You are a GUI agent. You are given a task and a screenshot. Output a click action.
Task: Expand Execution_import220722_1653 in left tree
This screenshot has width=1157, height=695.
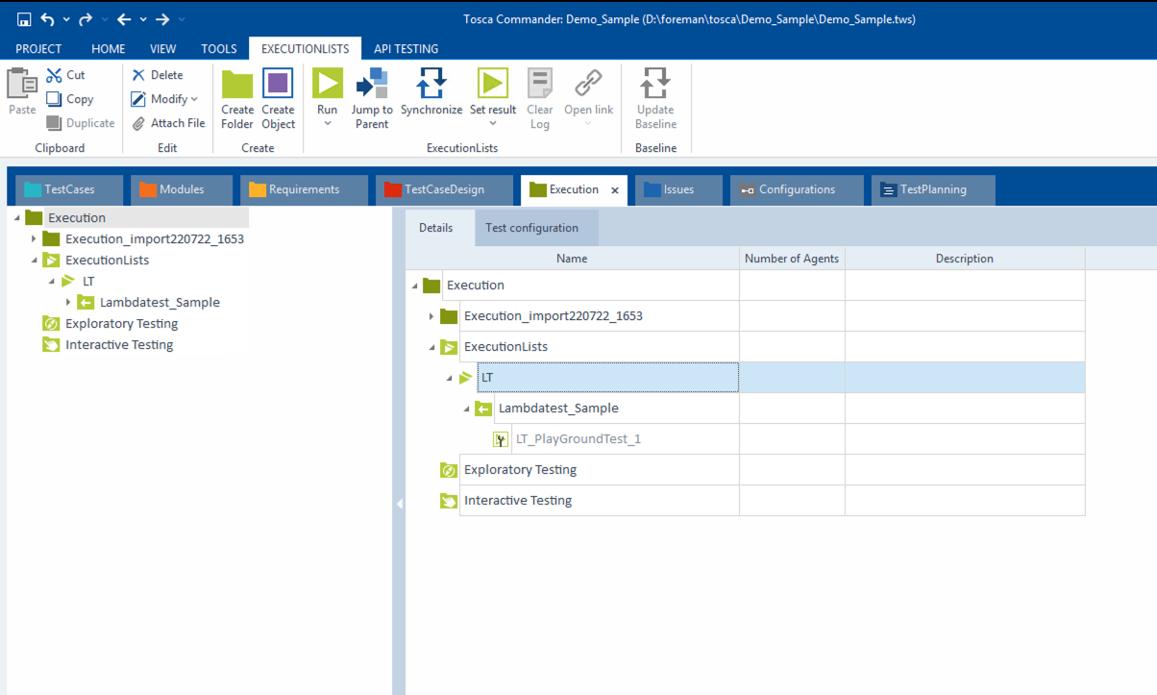click(x=33, y=238)
